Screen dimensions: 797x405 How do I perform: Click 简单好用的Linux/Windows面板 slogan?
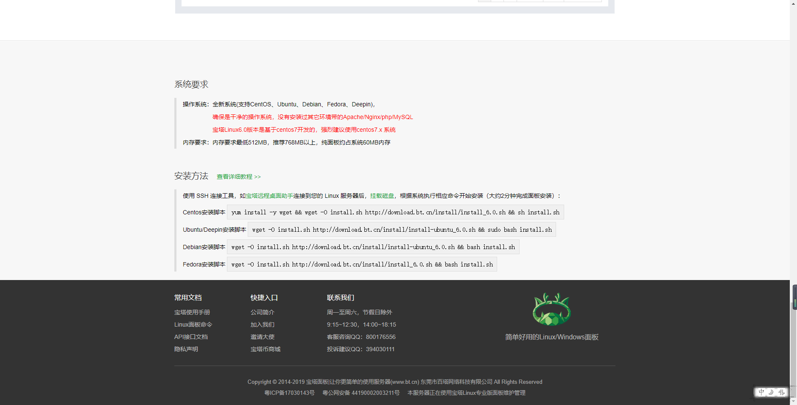point(551,337)
